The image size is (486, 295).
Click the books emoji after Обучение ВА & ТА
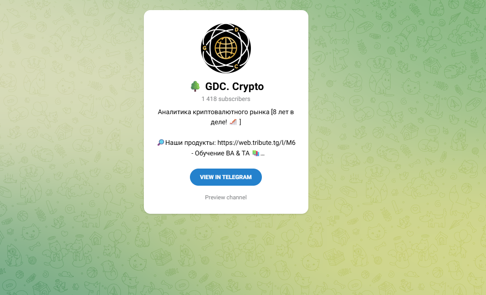pyautogui.click(x=255, y=153)
